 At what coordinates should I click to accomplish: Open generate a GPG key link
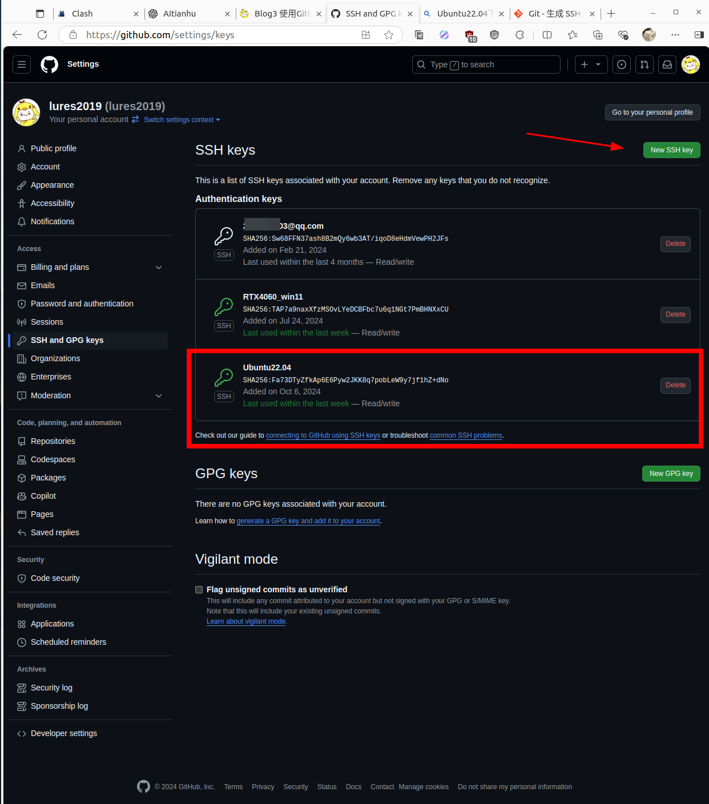(308, 521)
